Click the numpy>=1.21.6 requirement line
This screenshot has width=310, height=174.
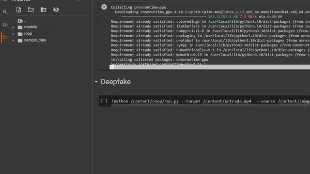coord(210,31)
